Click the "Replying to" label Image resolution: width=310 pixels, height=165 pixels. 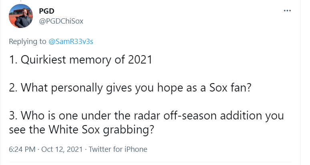28,41
